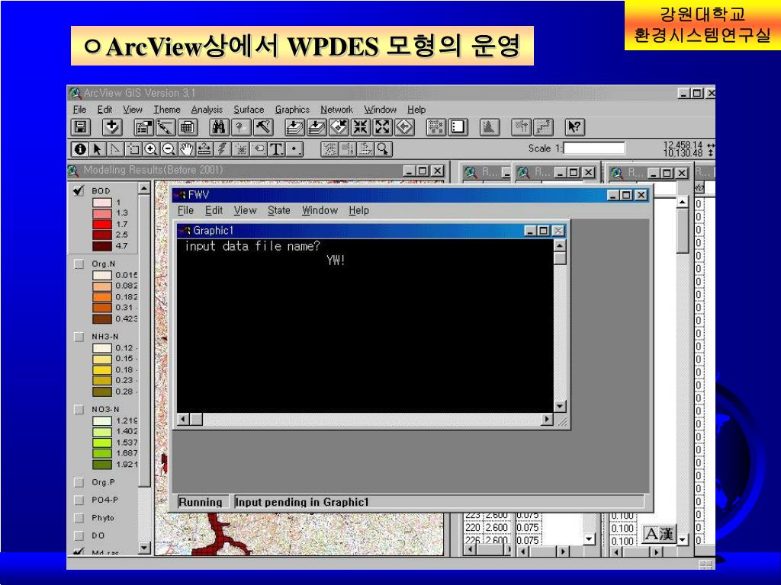
Task: Select the Pointer arrow tool
Action: tap(98, 149)
